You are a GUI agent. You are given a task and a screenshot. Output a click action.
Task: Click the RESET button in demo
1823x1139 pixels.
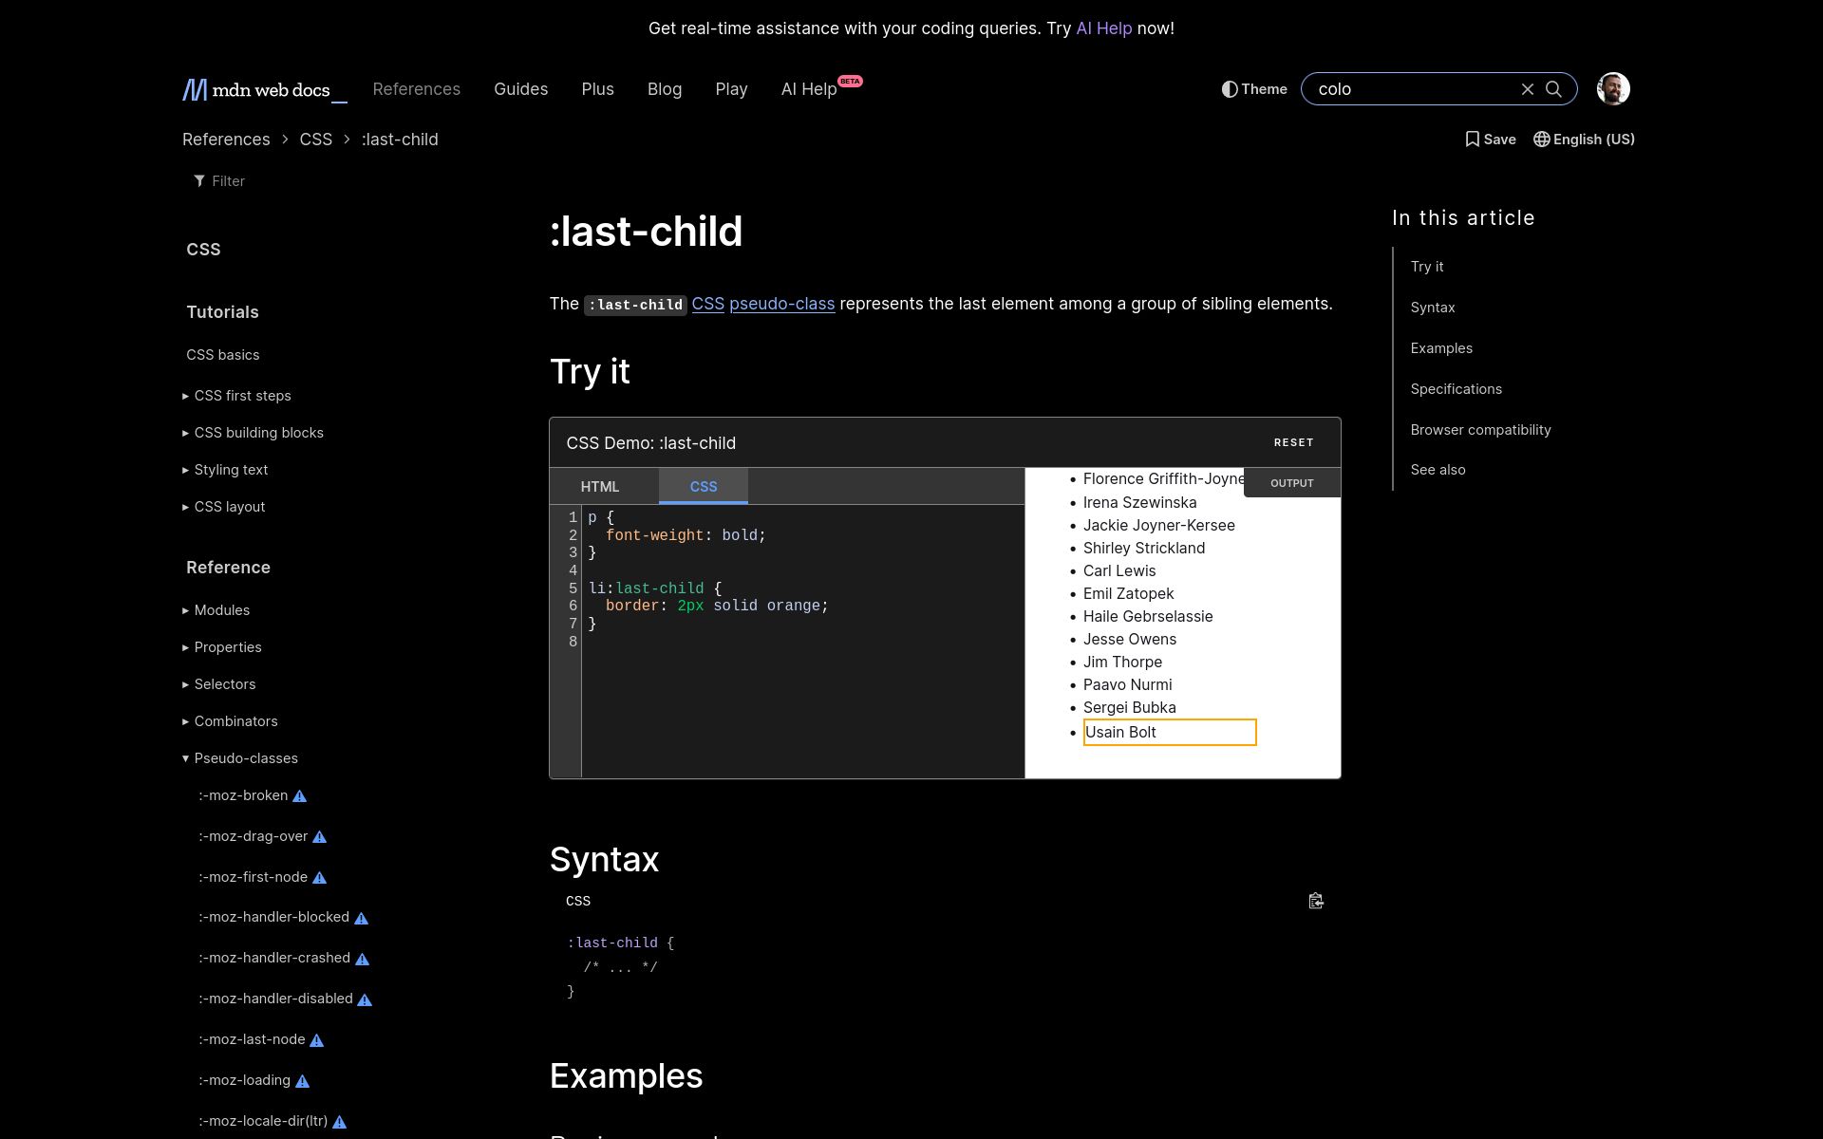1293,442
